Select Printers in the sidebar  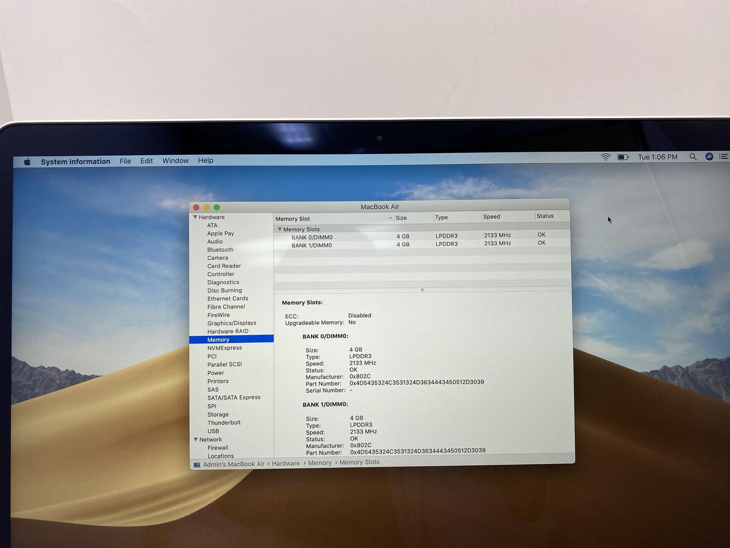[x=218, y=381]
